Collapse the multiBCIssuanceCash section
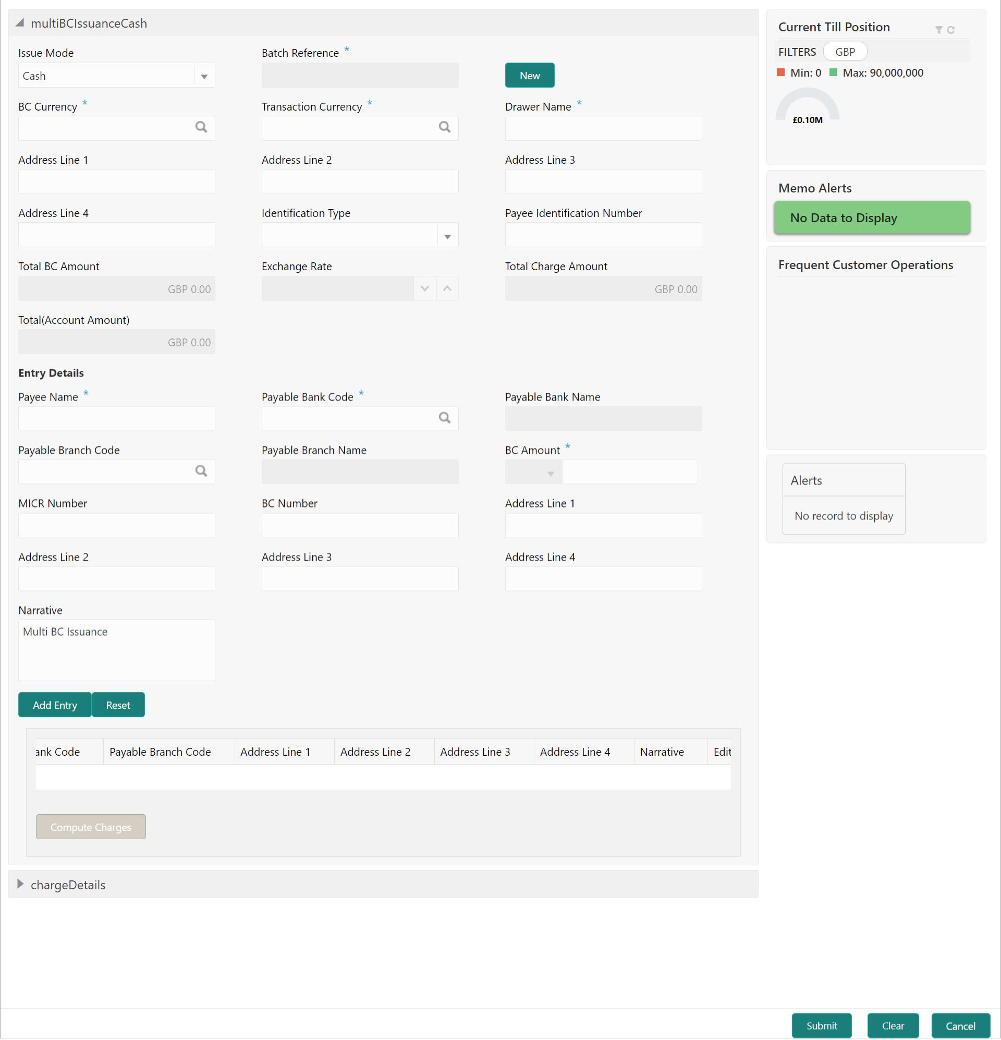1001x1040 pixels. pos(20,23)
